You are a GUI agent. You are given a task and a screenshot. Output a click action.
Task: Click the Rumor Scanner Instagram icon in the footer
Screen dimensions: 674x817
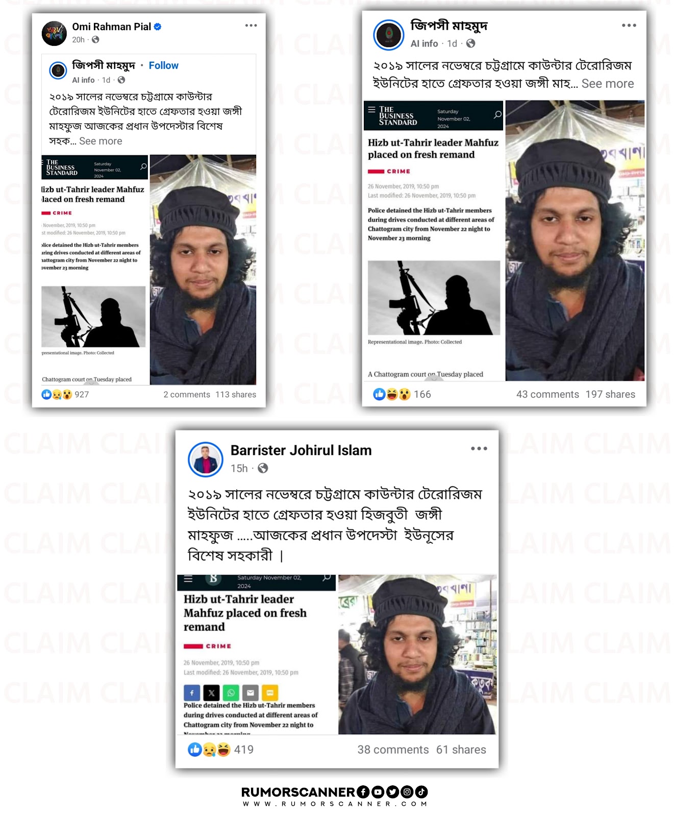click(407, 792)
